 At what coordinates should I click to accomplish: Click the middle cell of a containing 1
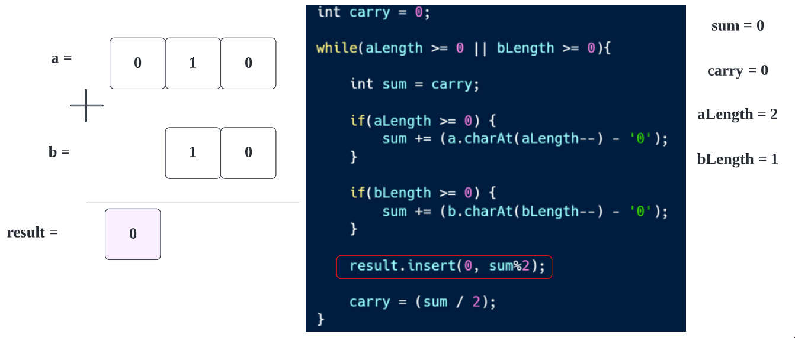(193, 63)
